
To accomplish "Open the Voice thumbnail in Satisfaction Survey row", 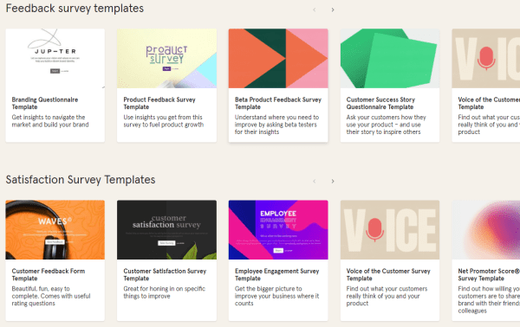I will coord(390,230).
